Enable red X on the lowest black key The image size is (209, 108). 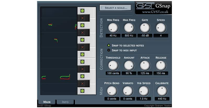(x=82, y=84)
